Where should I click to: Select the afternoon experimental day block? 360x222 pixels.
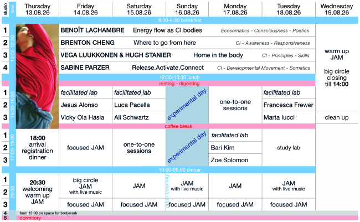click(x=187, y=105)
